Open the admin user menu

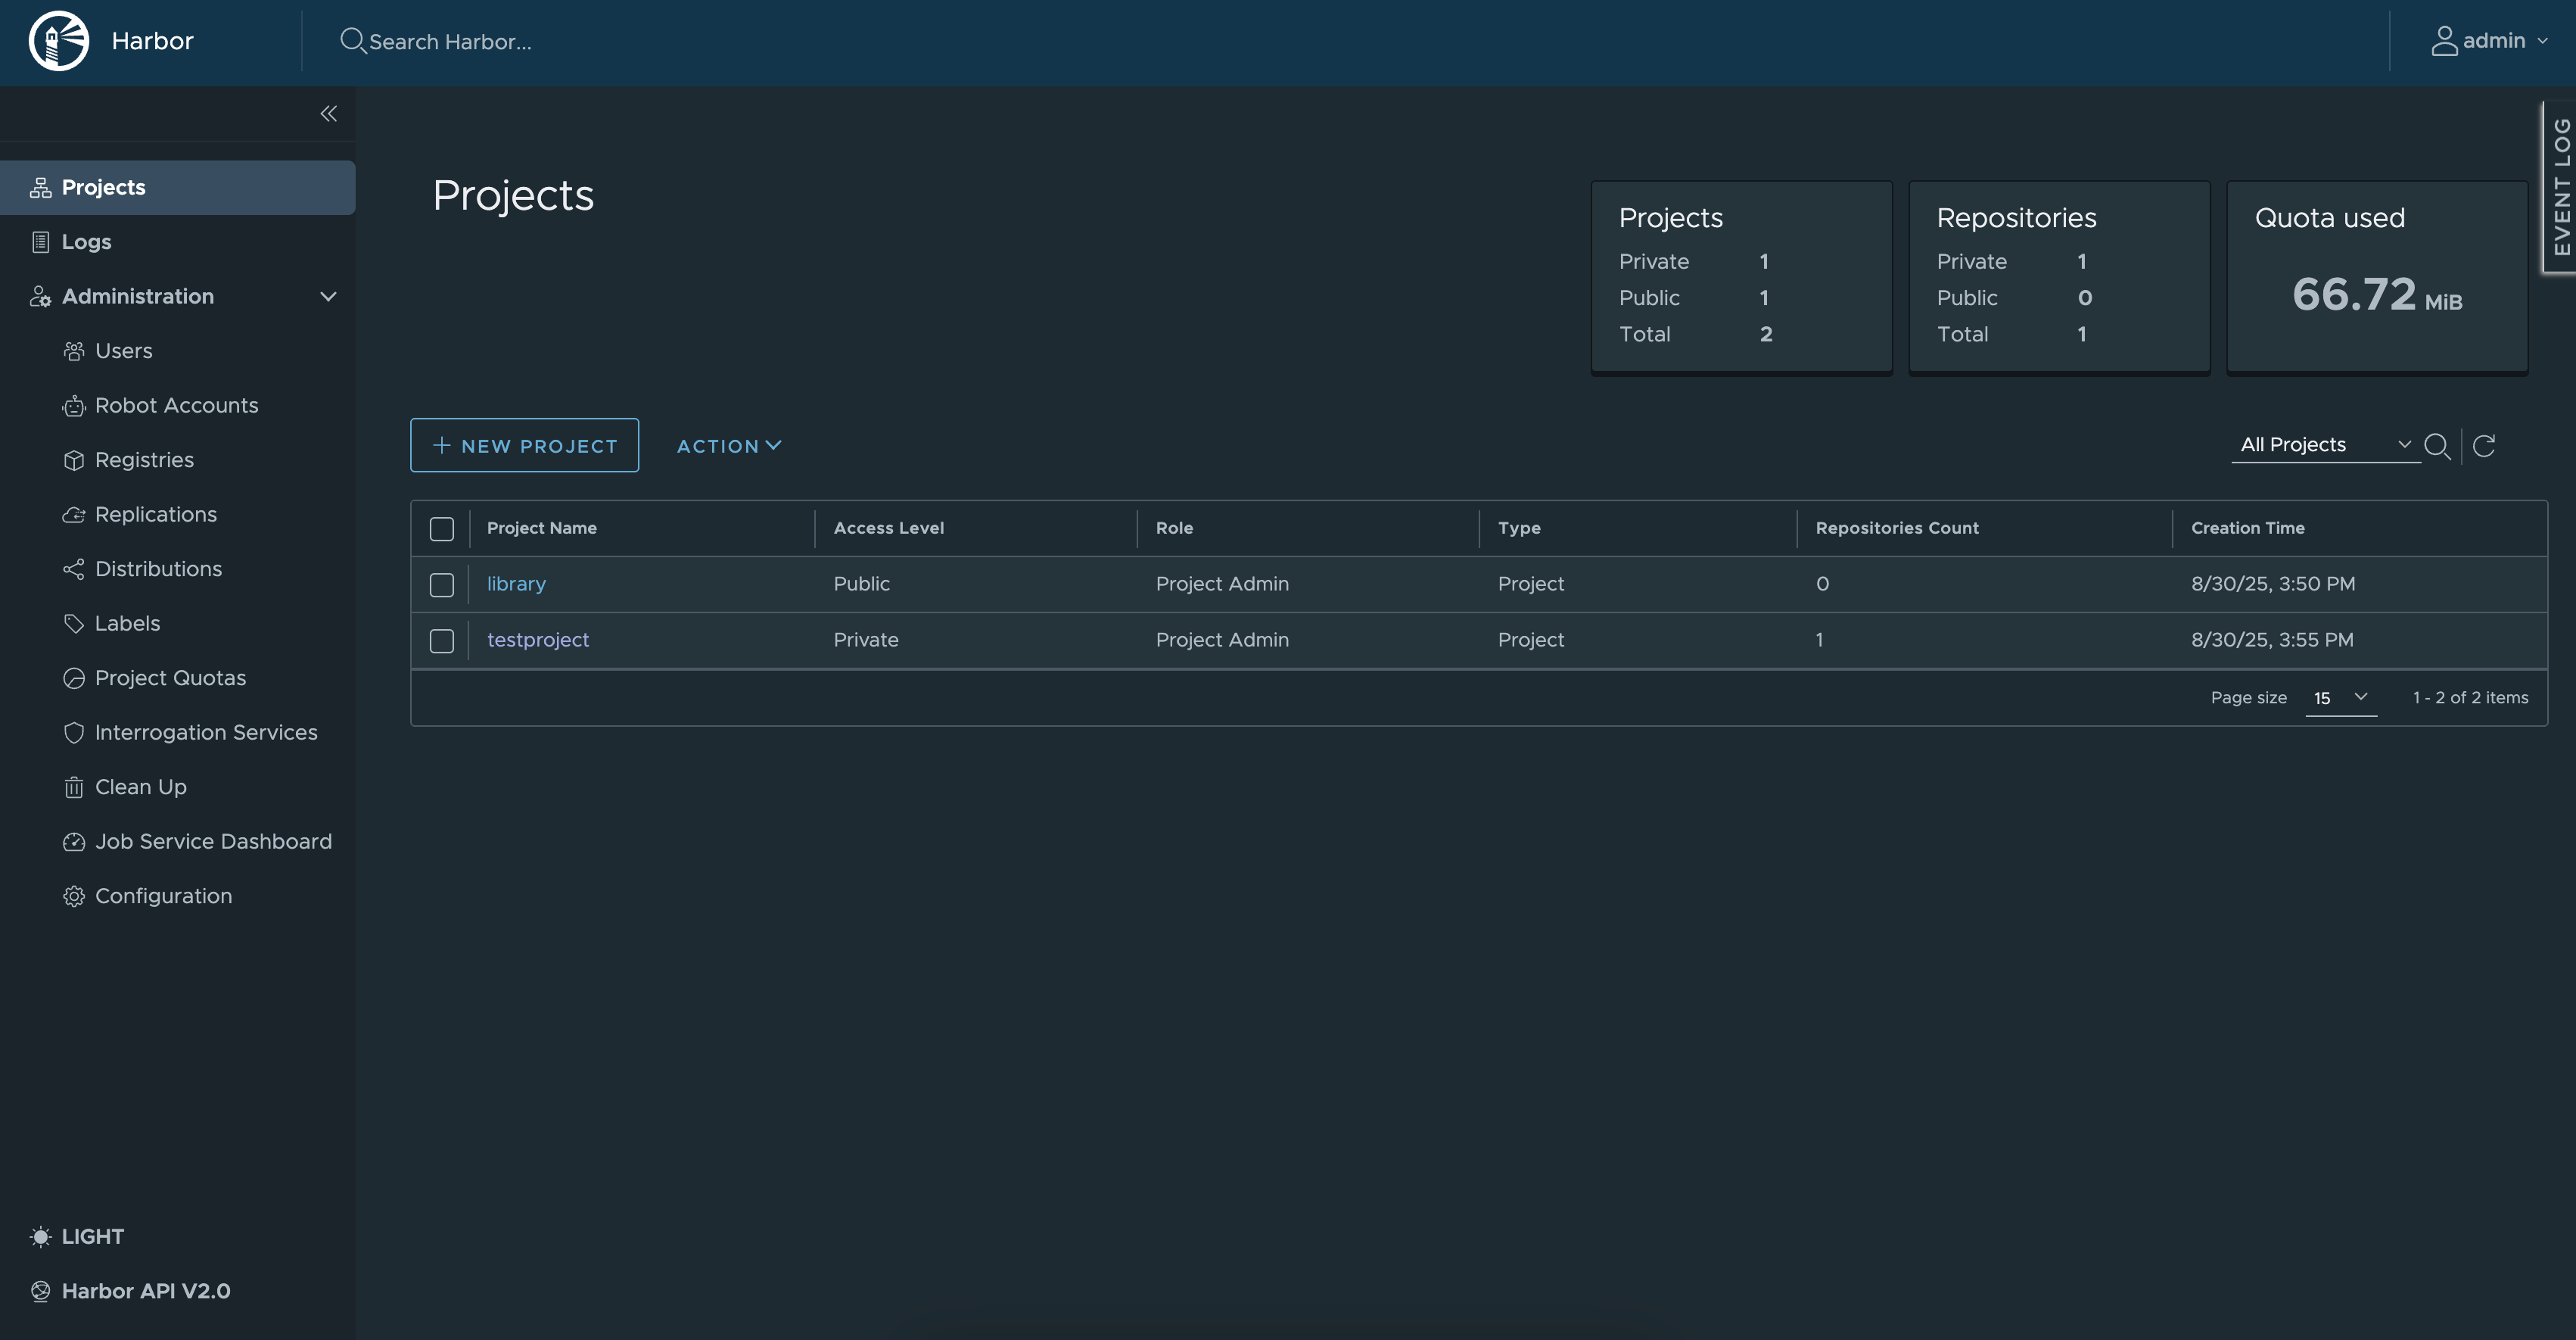(x=2490, y=41)
